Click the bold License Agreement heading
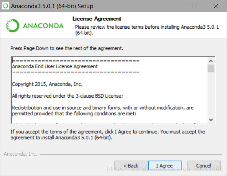Image resolution: width=227 pixels, height=176 pixels. tap(97, 19)
